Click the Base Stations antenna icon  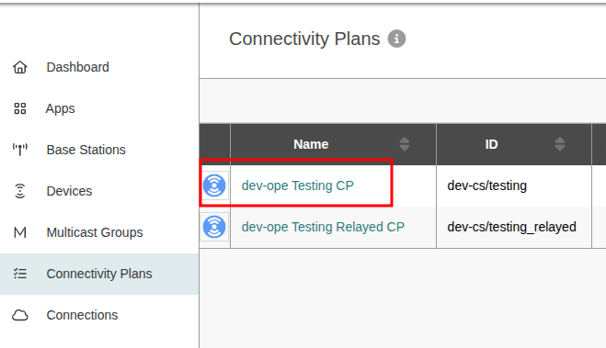(20, 150)
